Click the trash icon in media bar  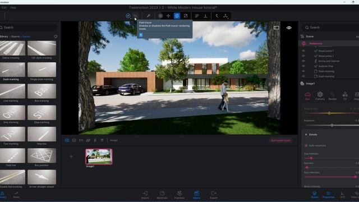click(x=102, y=140)
